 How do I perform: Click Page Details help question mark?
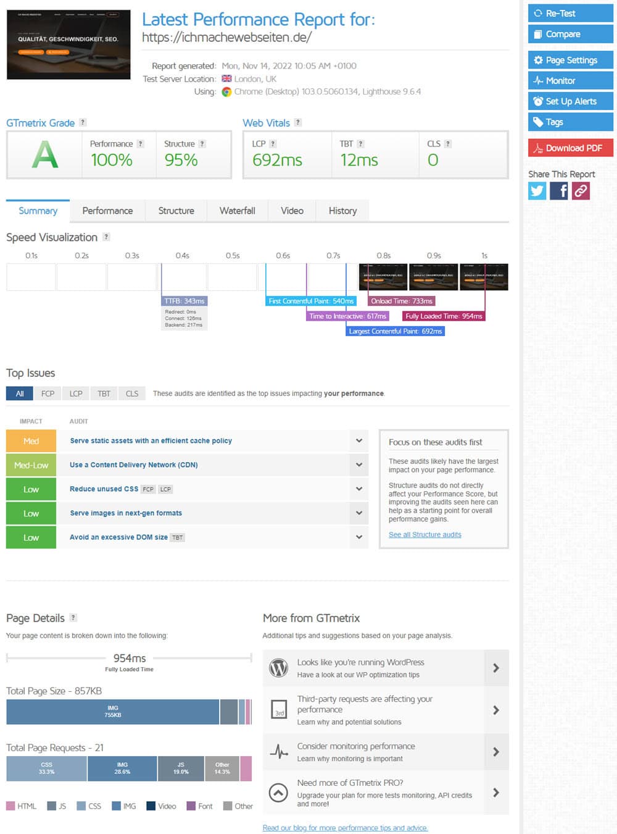(73, 617)
